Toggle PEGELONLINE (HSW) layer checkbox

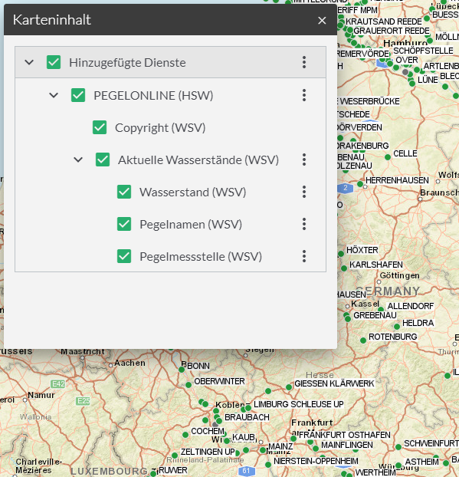(78, 95)
